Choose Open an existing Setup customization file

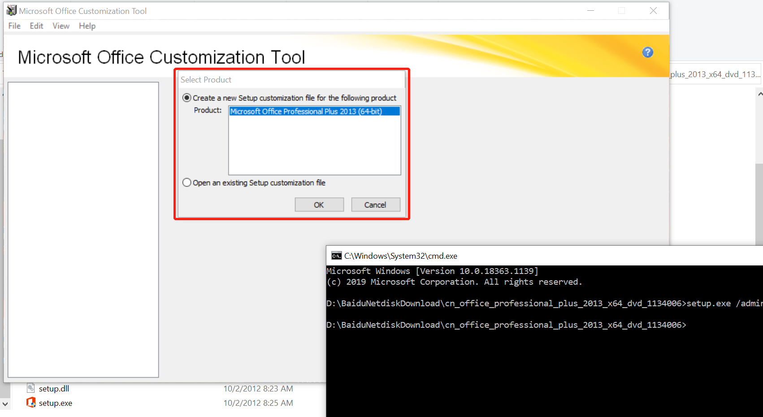pos(187,182)
